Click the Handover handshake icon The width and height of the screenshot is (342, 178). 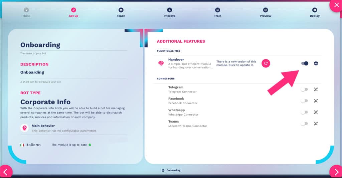click(161, 63)
